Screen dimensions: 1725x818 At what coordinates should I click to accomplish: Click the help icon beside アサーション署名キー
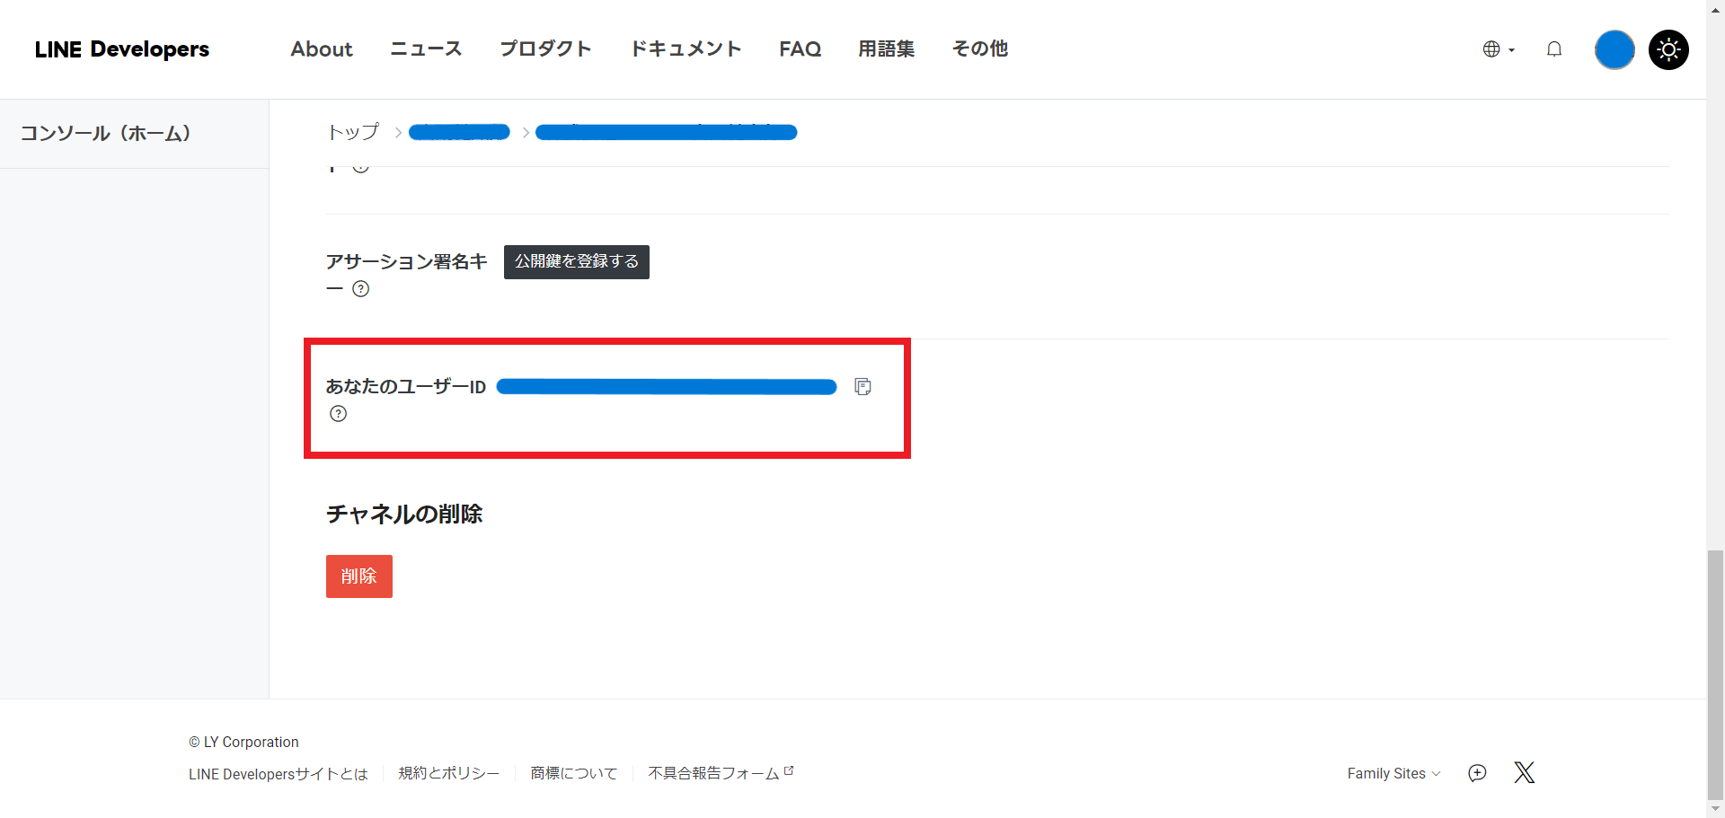(360, 289)
